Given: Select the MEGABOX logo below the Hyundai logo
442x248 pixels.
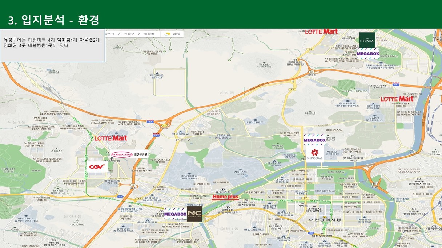Looking at the screenshot, I should pyautogui.click(x=368, y=54).
